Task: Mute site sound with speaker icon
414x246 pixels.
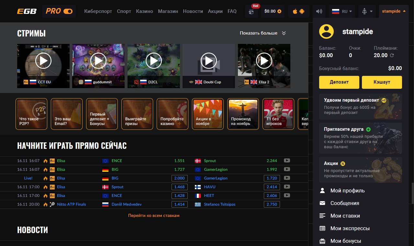Action: pos(319,11)
